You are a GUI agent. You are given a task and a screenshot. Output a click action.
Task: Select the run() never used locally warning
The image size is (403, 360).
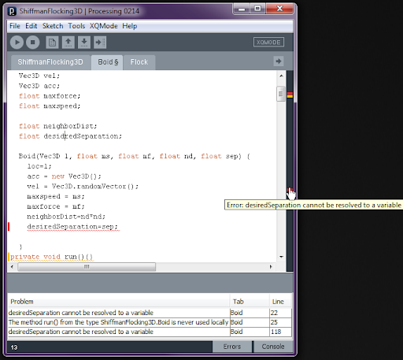click(x=150, y=322)
